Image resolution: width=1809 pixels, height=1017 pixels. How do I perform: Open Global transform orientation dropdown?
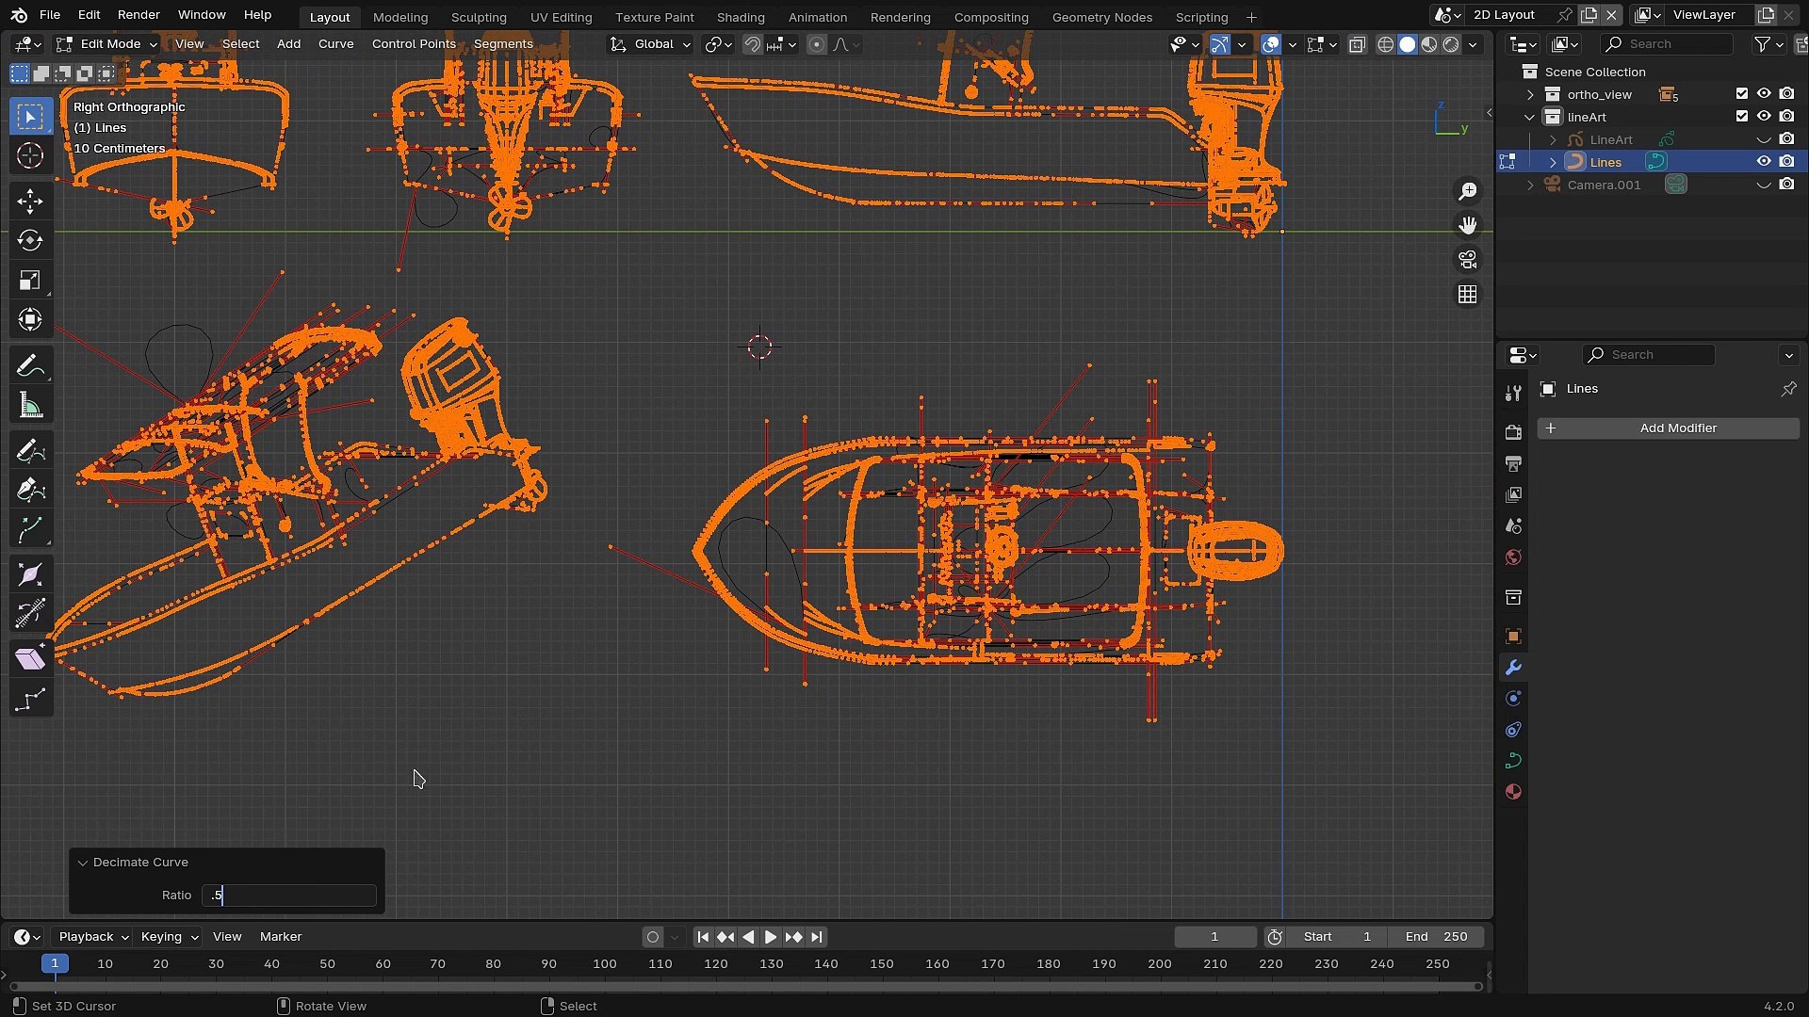click(651, 44)
